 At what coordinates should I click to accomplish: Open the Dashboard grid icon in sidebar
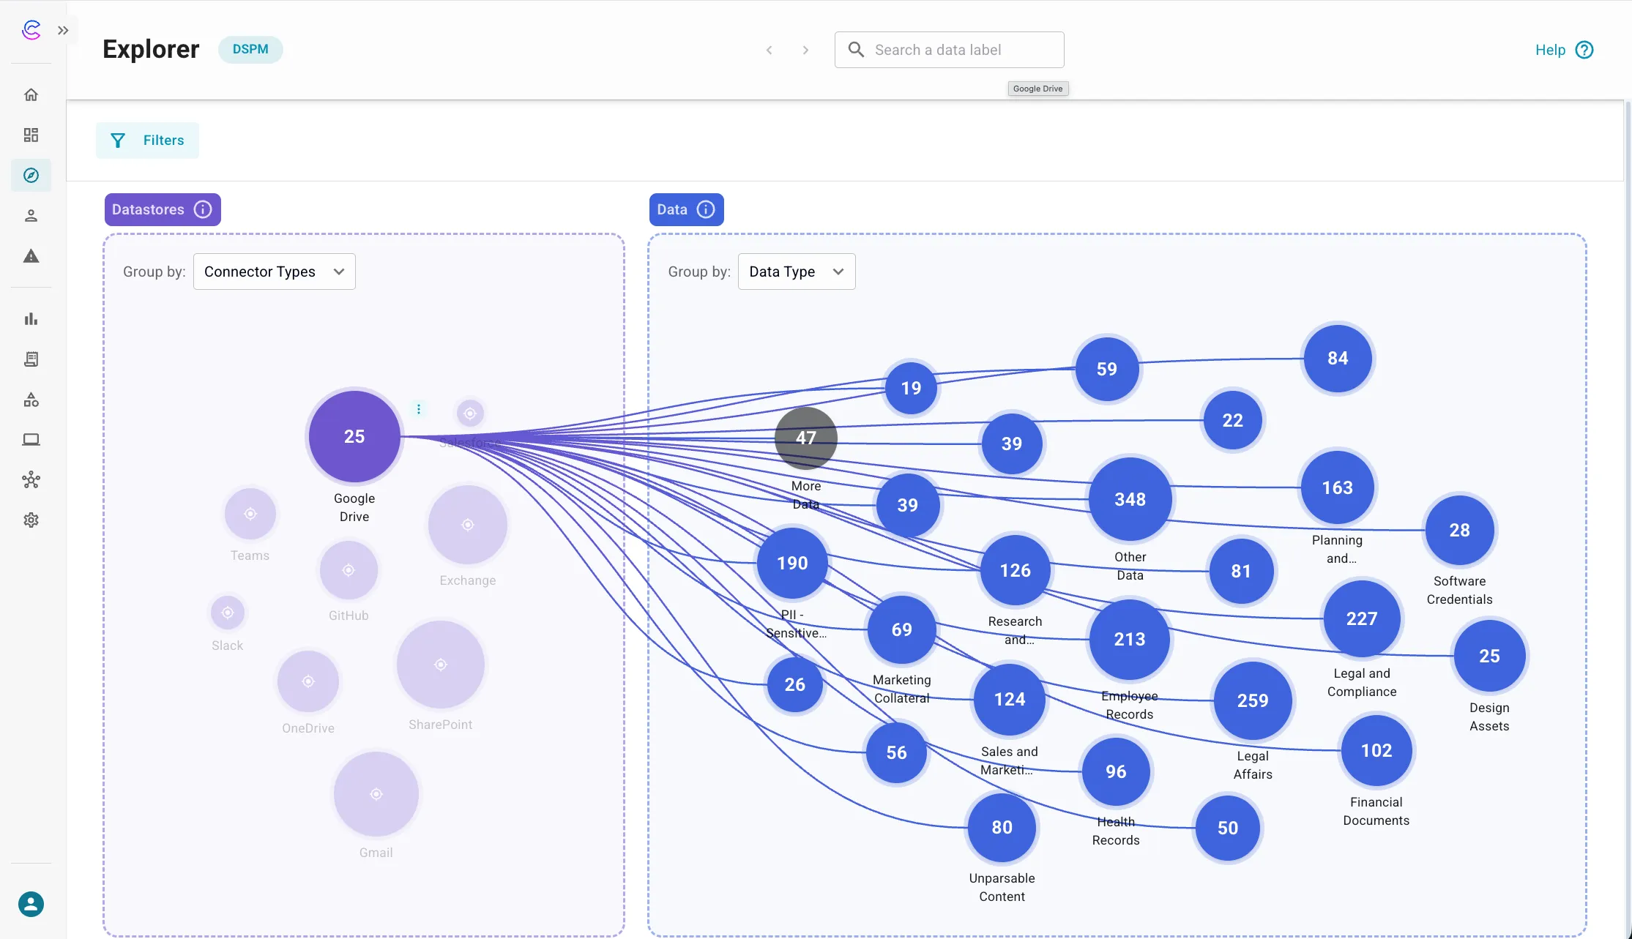click(31, 135)
